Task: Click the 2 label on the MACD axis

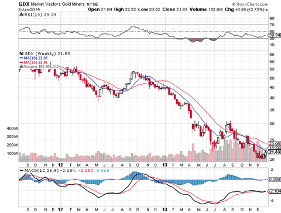Action: coord(272,170)
